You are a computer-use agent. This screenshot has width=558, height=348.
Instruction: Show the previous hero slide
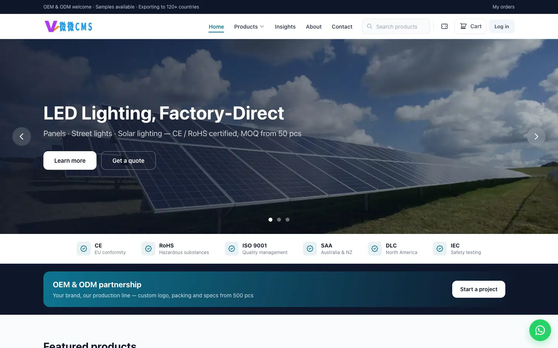(22, 136)
